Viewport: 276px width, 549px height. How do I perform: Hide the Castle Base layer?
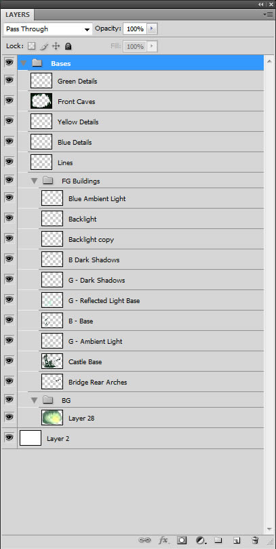tap(9, 360)
